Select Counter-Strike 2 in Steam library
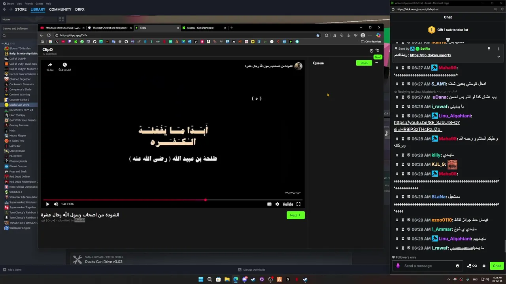 19,100
